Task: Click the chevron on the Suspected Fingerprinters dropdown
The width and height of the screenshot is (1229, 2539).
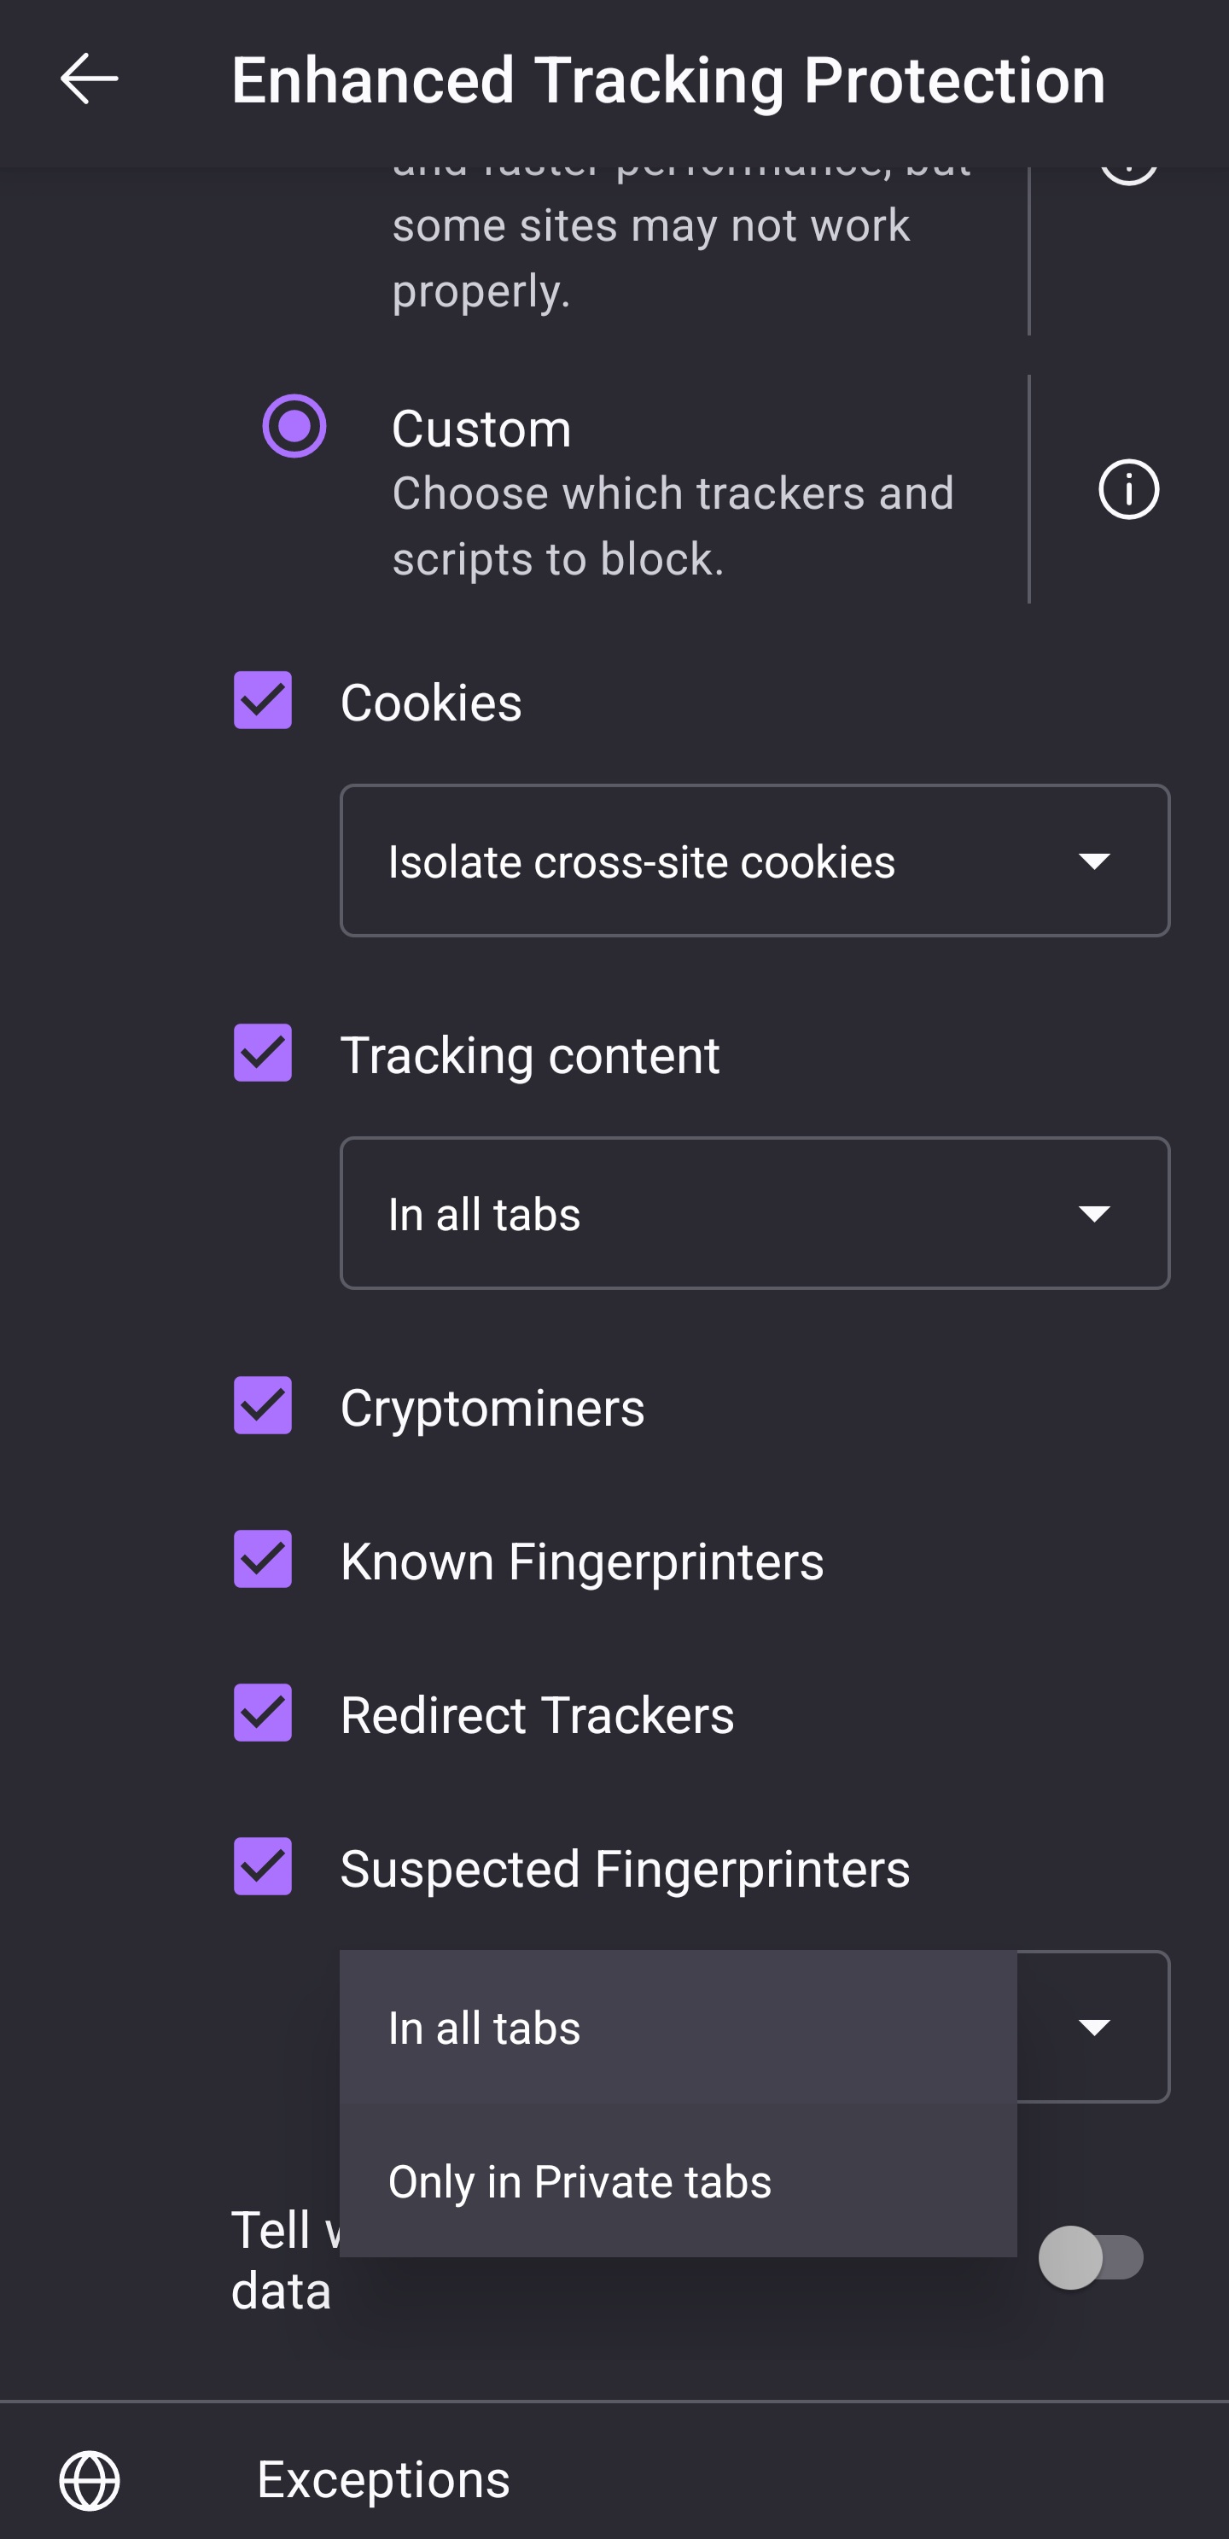Action: point(1094,2028)
